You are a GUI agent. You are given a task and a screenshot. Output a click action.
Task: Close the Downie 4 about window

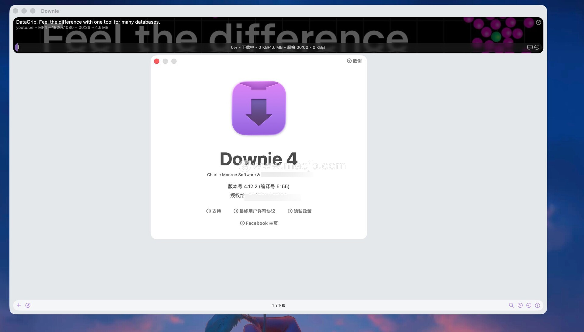(x=157, y=61)
